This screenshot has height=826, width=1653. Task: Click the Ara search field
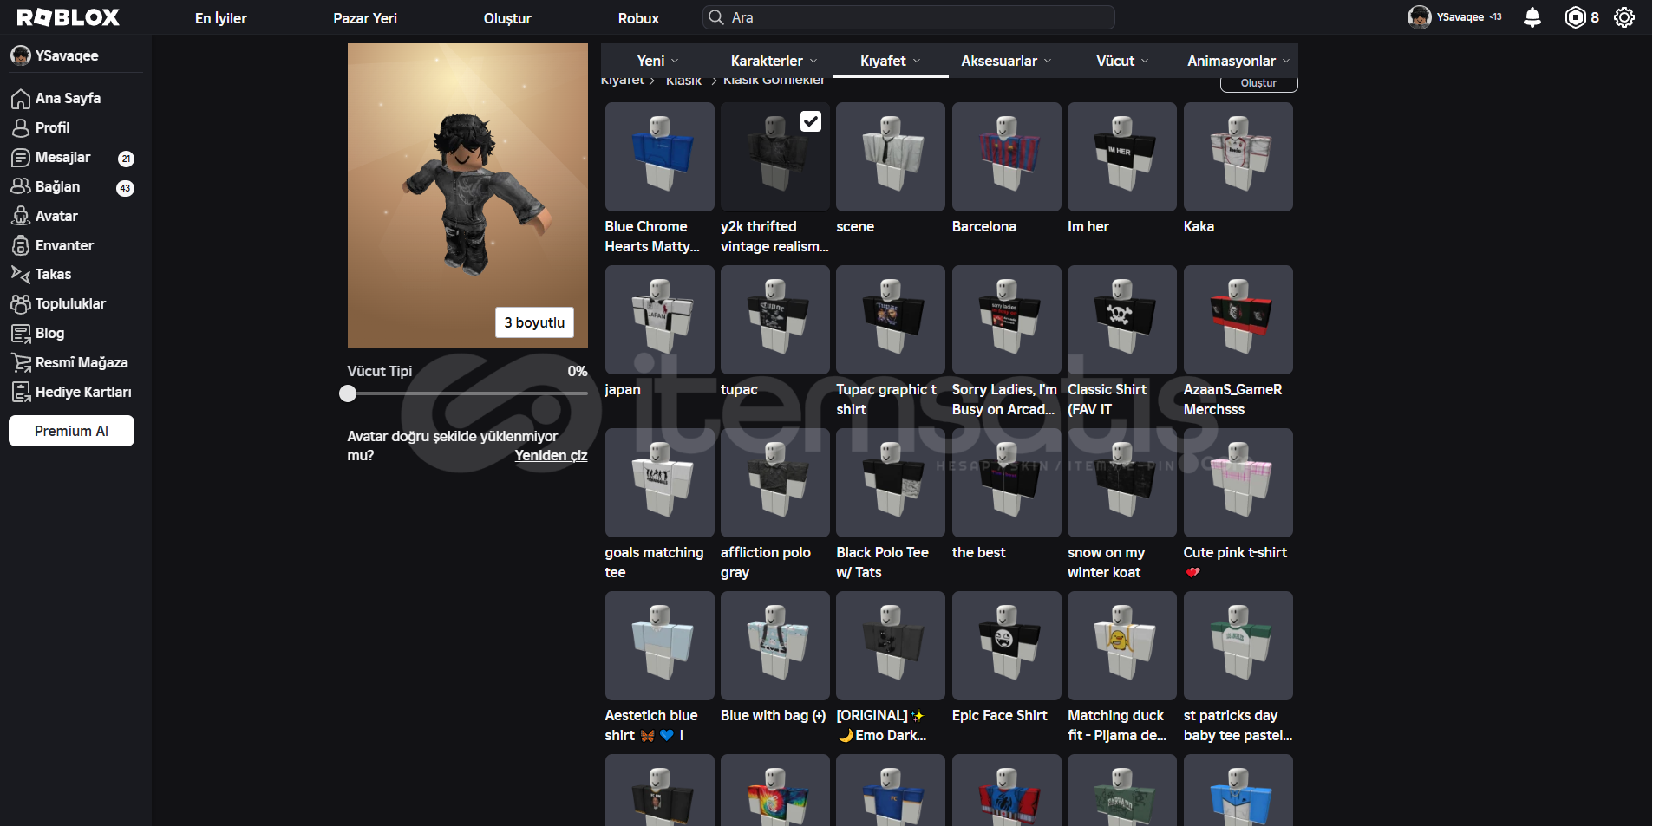click(908, 17)
